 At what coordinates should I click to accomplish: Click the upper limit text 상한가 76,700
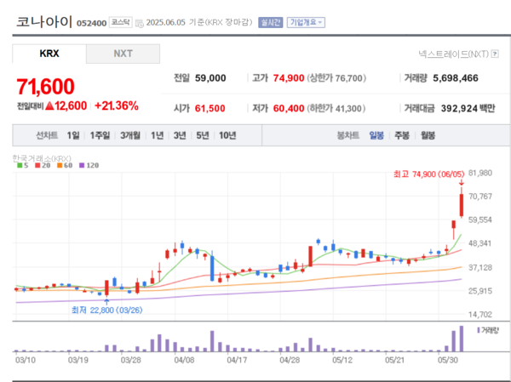point(336,78)
